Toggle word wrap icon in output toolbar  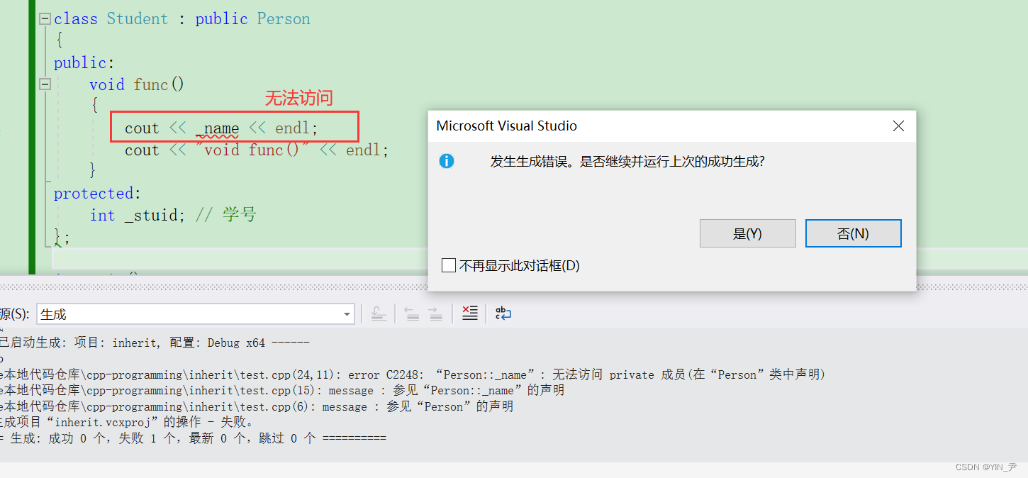503,313
